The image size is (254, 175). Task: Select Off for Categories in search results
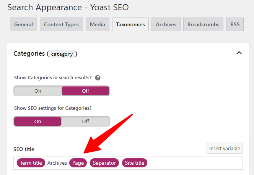point(86,91)
